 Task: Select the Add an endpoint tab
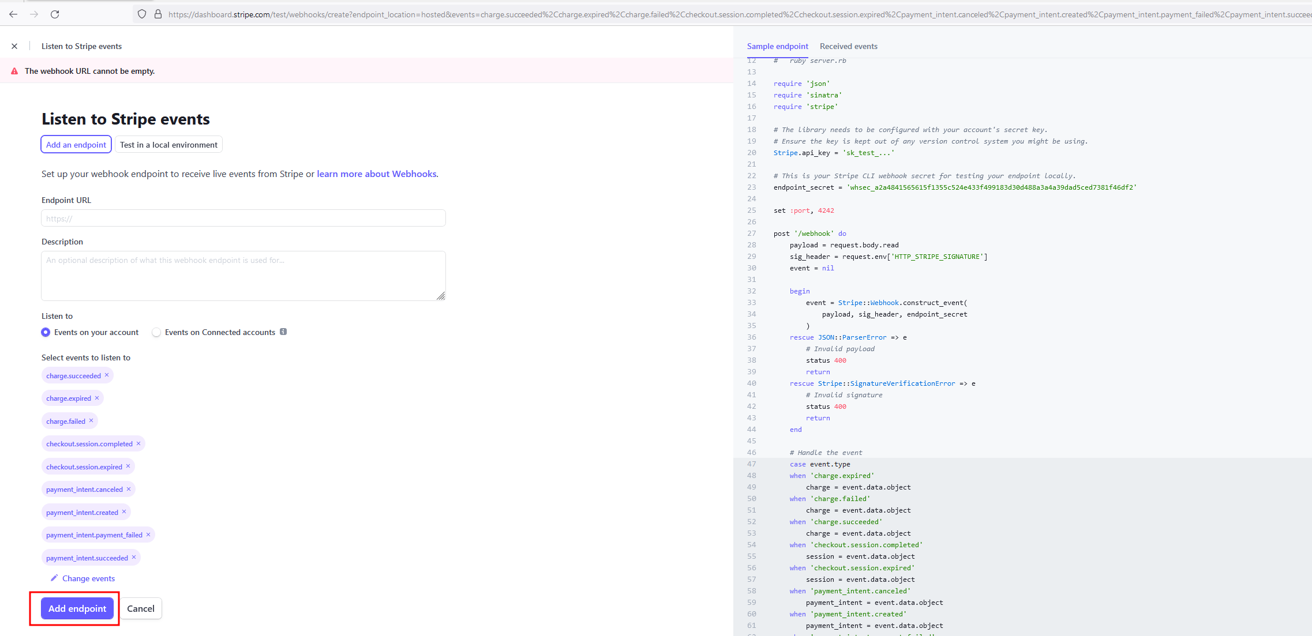tap(76, 145)
